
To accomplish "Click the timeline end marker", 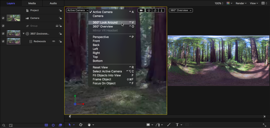I will [x=264, y=116].
